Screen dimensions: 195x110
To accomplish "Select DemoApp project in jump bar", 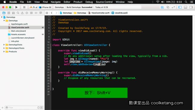I will (66, 13).
